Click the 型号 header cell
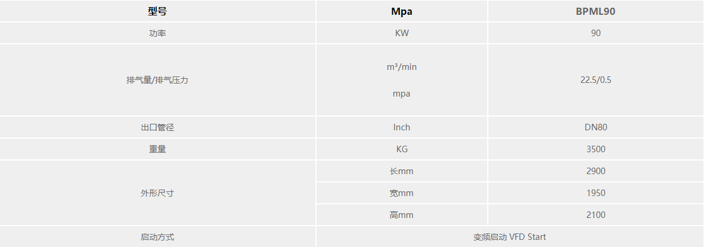The width and height of the screenshot is (704, 247). (157, 11)
